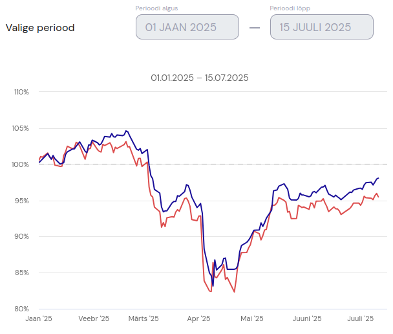Select the Jaan '25 x-axis tick

[39, 318]
